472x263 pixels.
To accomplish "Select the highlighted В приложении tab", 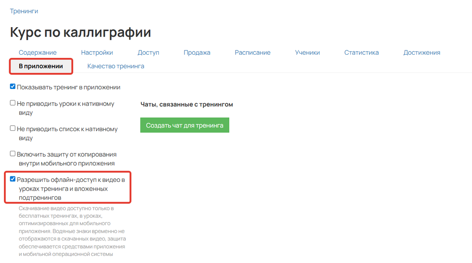I will click(x=41, y=66).
